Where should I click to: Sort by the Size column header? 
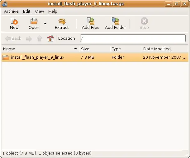[x=94, y=49]
